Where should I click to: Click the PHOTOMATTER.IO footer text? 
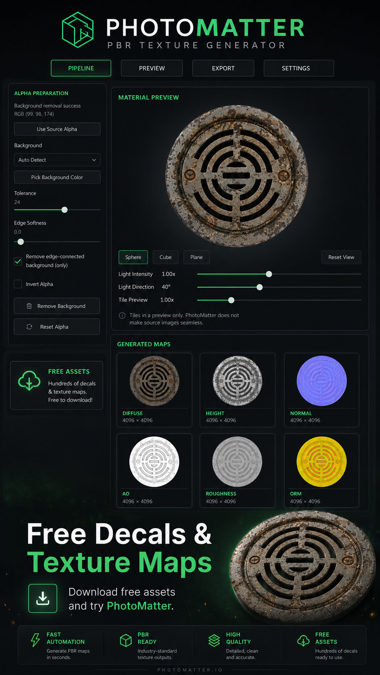pos(190,670)
